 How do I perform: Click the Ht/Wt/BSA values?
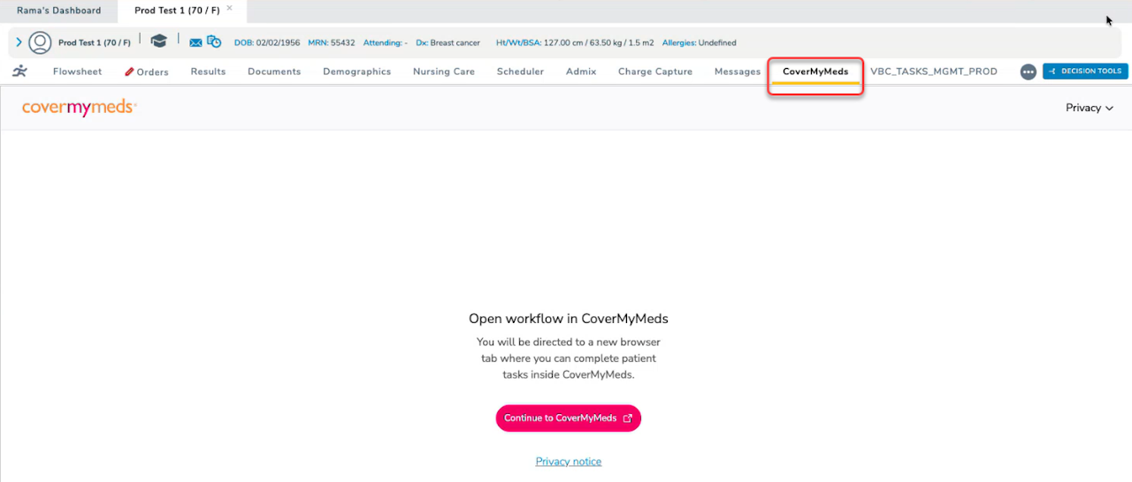[599, 42]
